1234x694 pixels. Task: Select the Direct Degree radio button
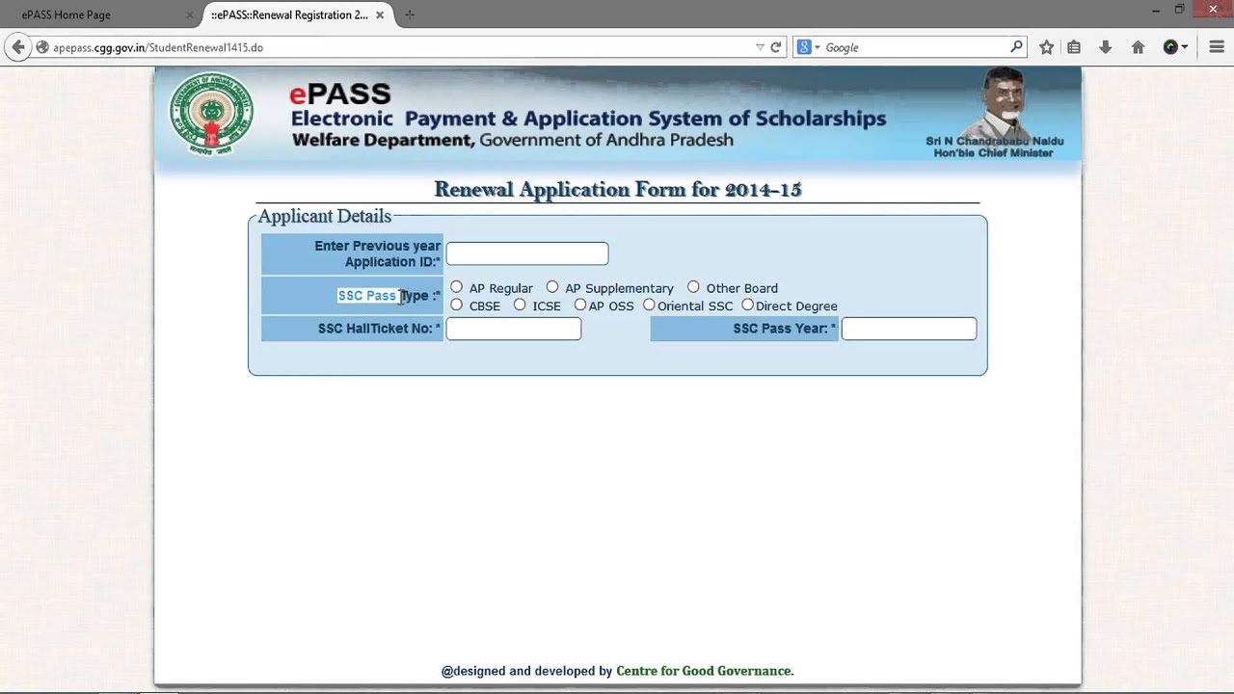(747, 305)
